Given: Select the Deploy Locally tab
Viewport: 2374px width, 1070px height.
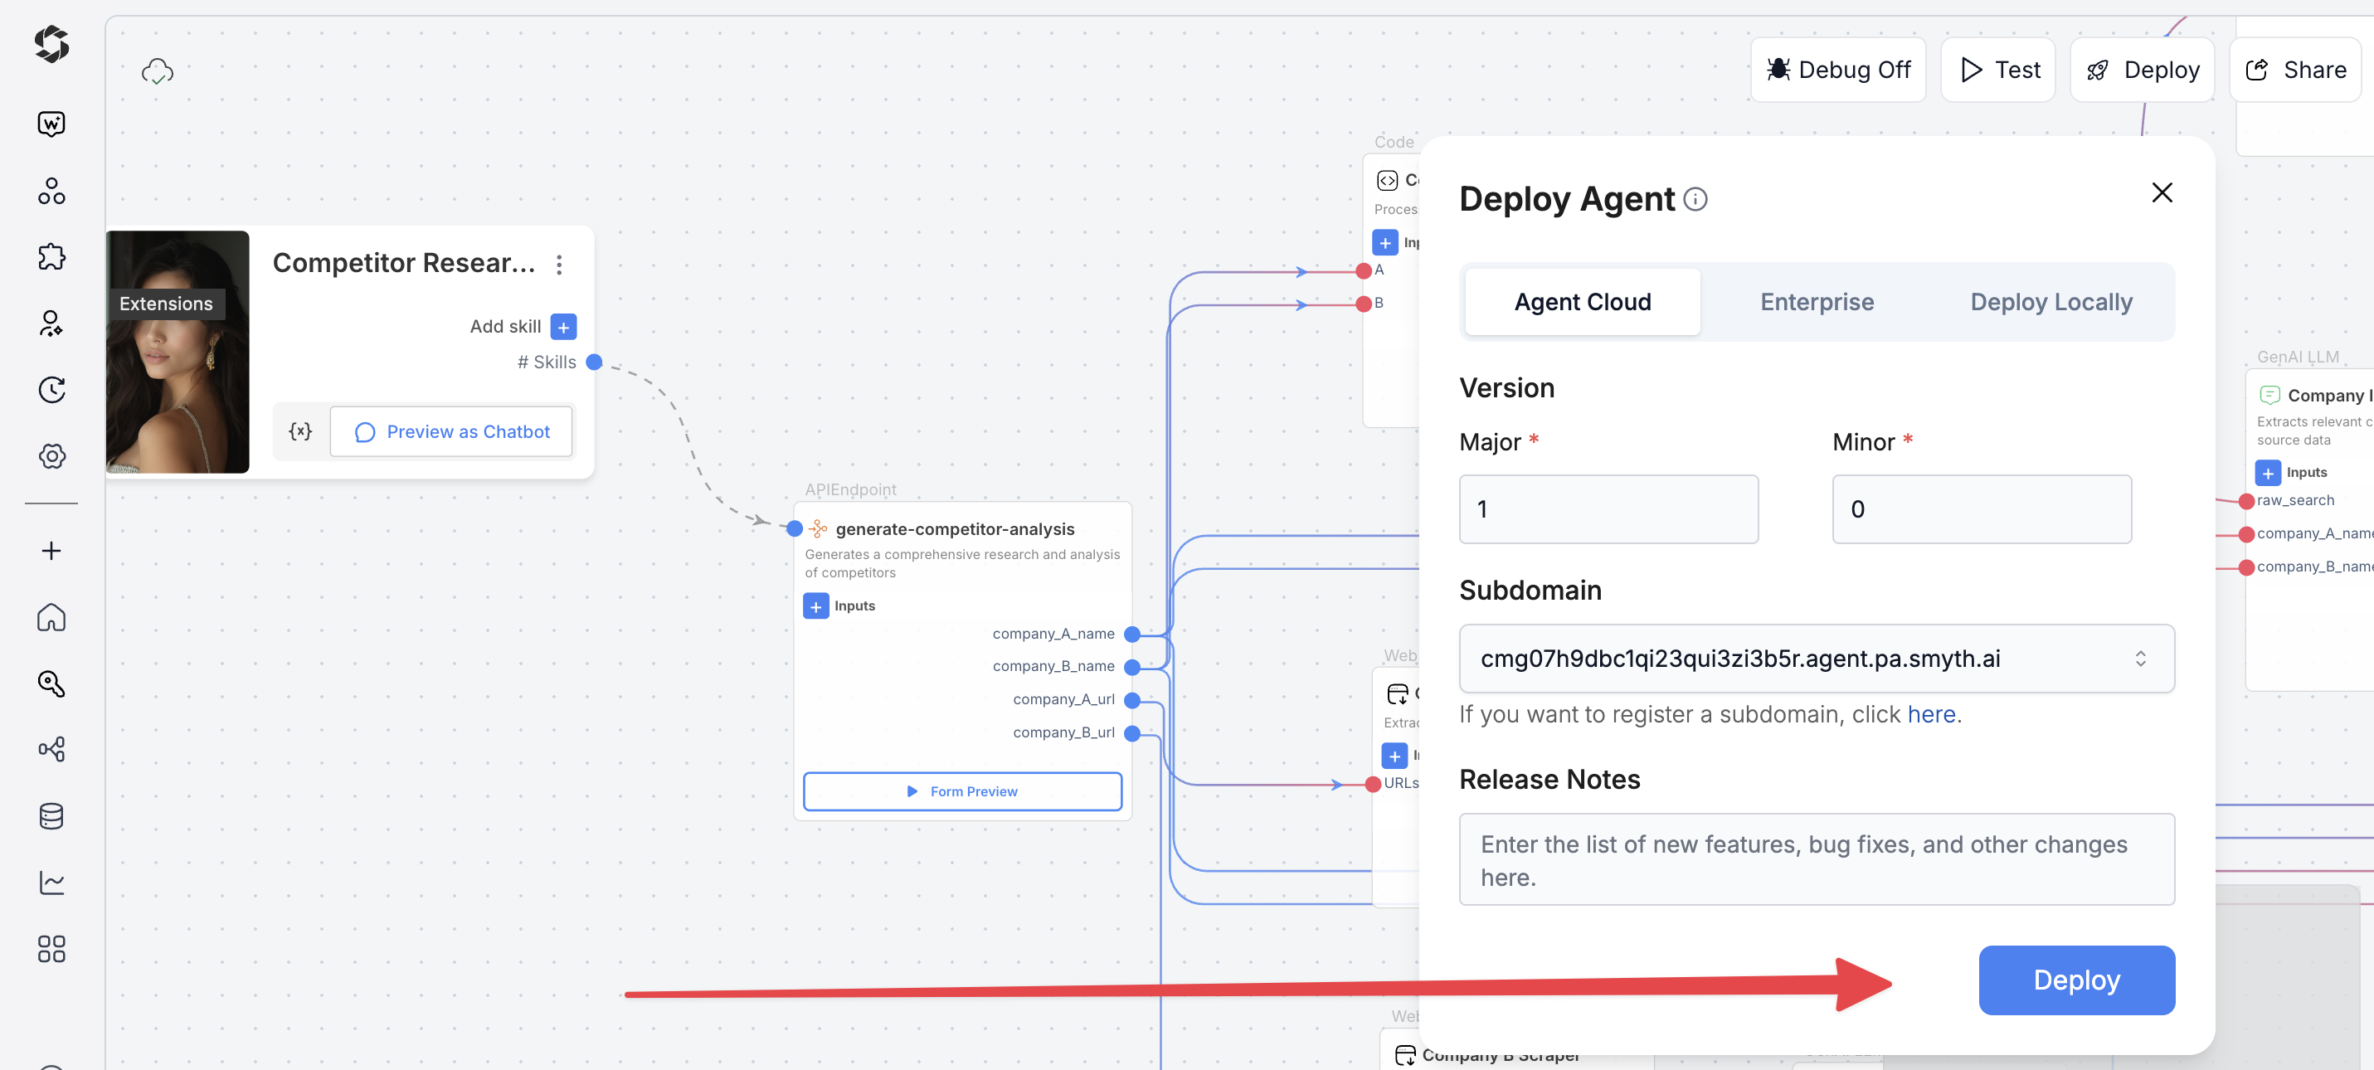Looking at the screenshot, I should [x=2050, y=302].
